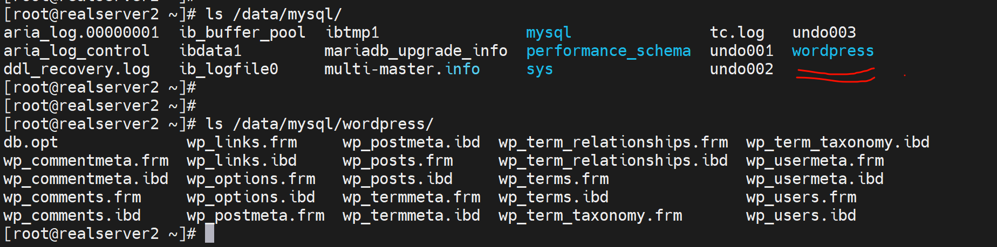Viewport: 997px width, 247px height.
Task: Click the ibdata1 file name
Action: click(x=210, y=51)
